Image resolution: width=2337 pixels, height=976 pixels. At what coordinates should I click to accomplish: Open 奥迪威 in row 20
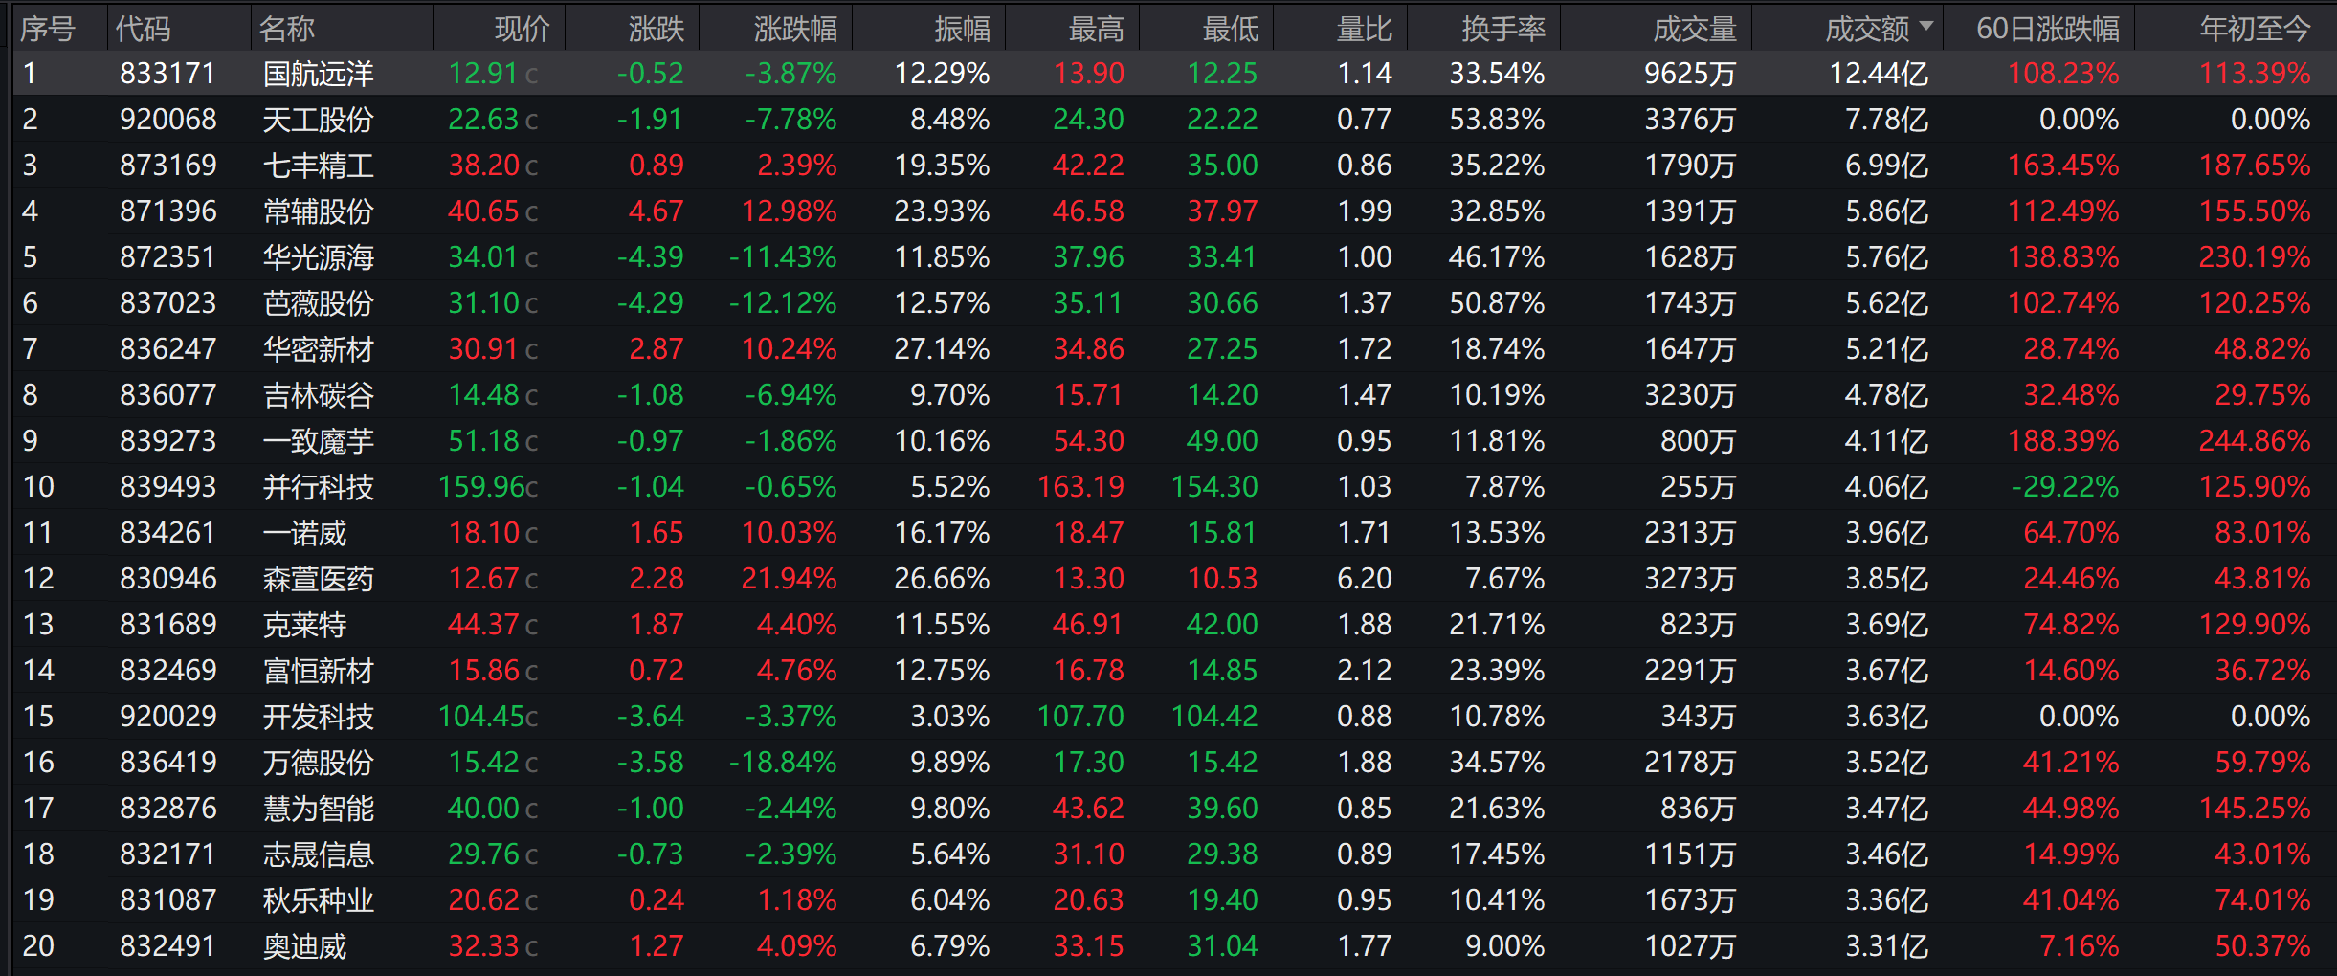[x=304, y=946]
